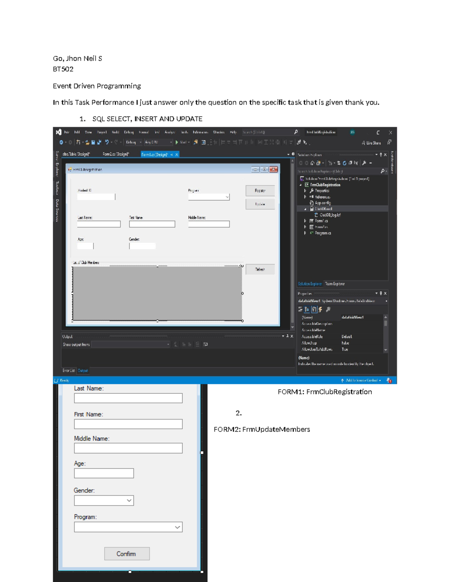The width and height of the screenshot is (450, 582).
Task: Click the Start debugging play icon
Action: click(177, 142)
